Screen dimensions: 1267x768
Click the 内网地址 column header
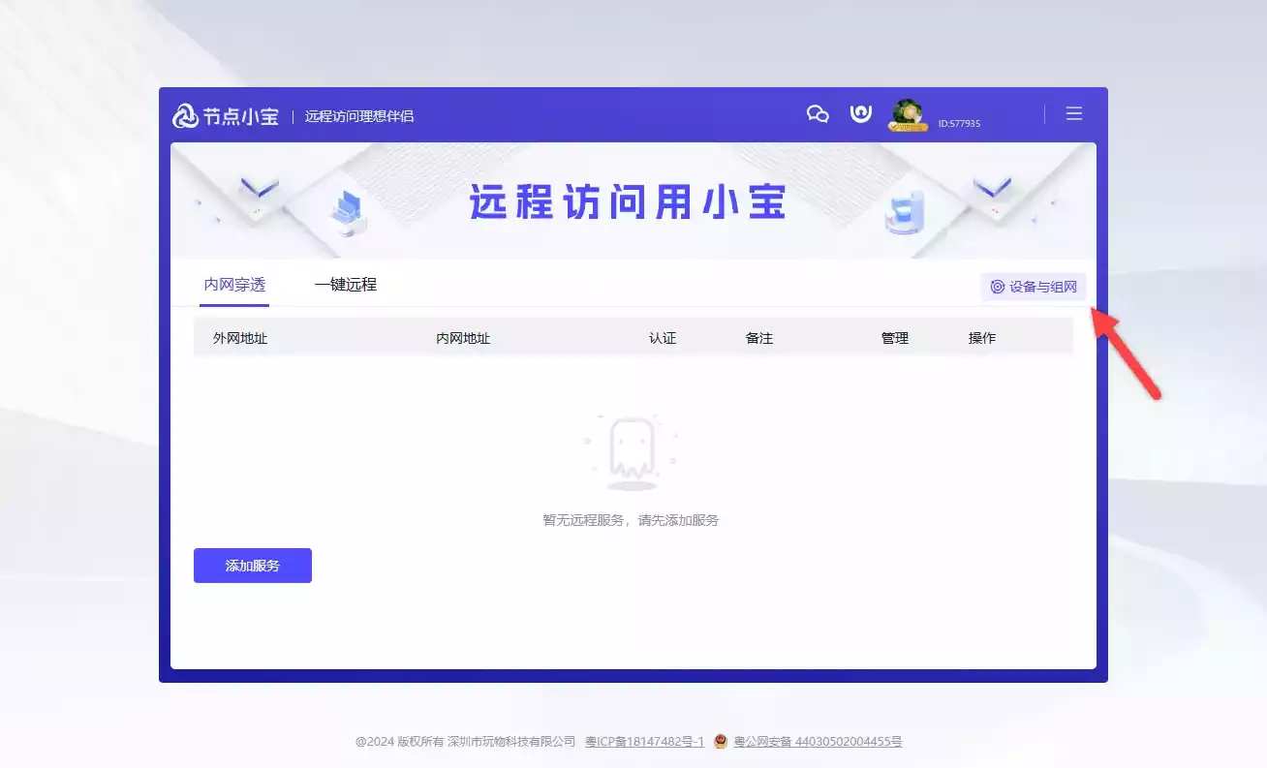click(463, 338)
